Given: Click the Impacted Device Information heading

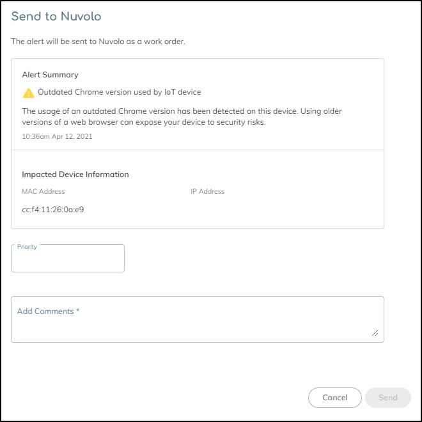Looking at the screenshot, I should point(75,174).
